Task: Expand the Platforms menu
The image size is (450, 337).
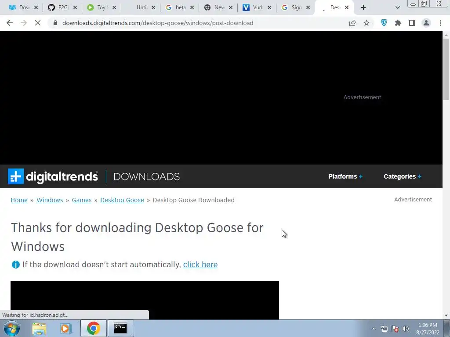Action: (x=345, y=176)
